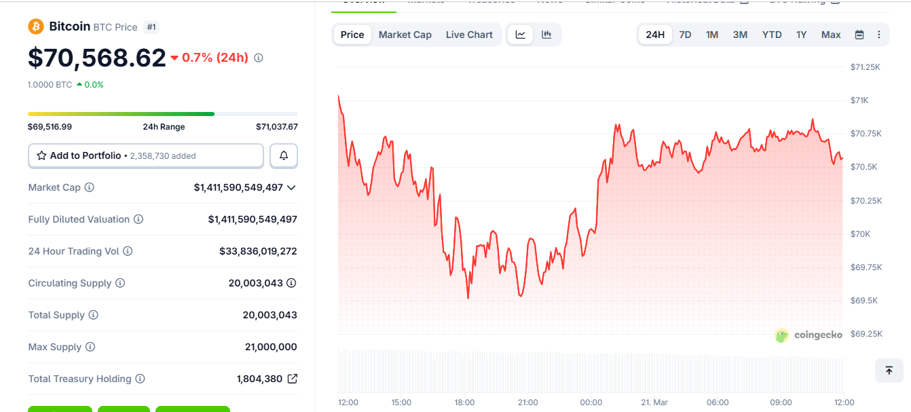Select the Market Cap chart tab

(405, 34)
